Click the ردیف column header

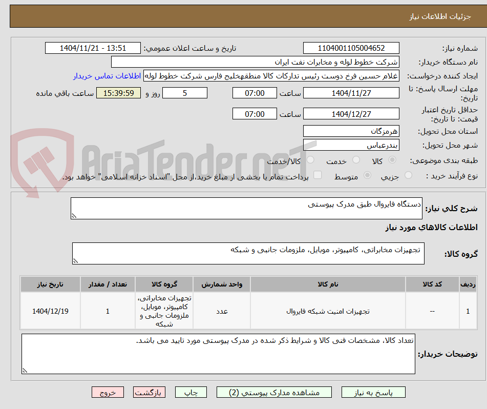pos(468,284)
